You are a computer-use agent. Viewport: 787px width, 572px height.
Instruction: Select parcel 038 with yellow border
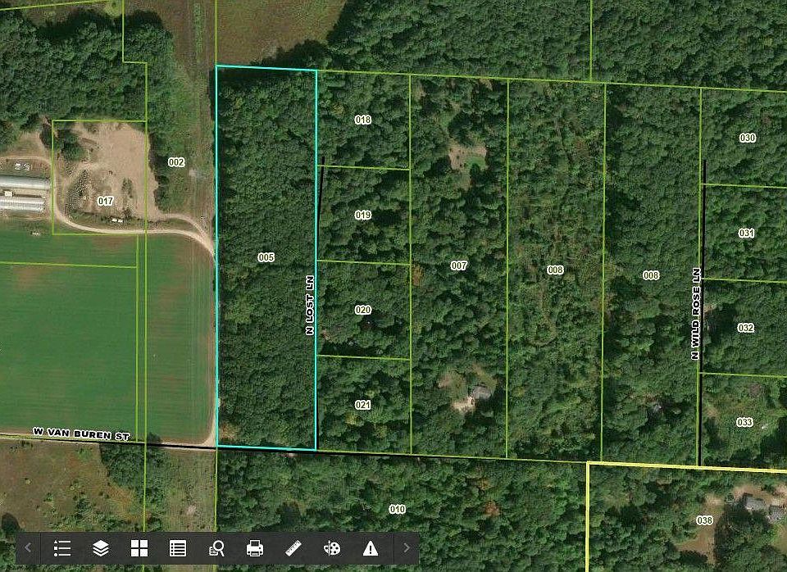704,520
